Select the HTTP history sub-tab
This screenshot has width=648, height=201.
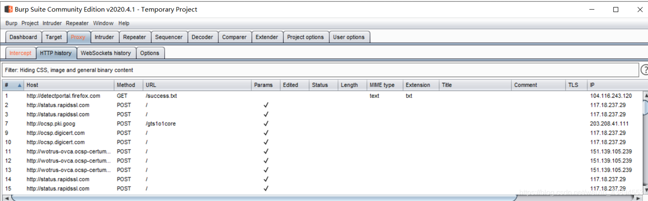pyautogui.click(x=56, y=53)
